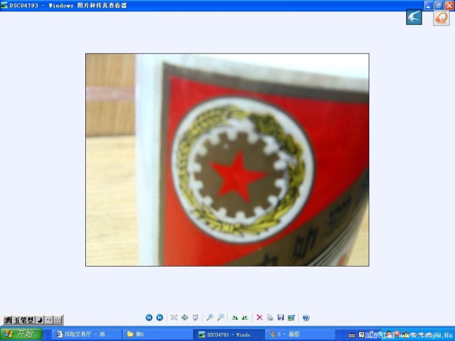Toggle Chinese/English punctuation on the IME bar
The width and height of the screenshot is (455, 341).
[48, 321]
